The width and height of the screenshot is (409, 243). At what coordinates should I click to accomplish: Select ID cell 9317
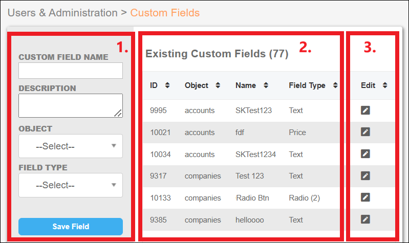158,176
